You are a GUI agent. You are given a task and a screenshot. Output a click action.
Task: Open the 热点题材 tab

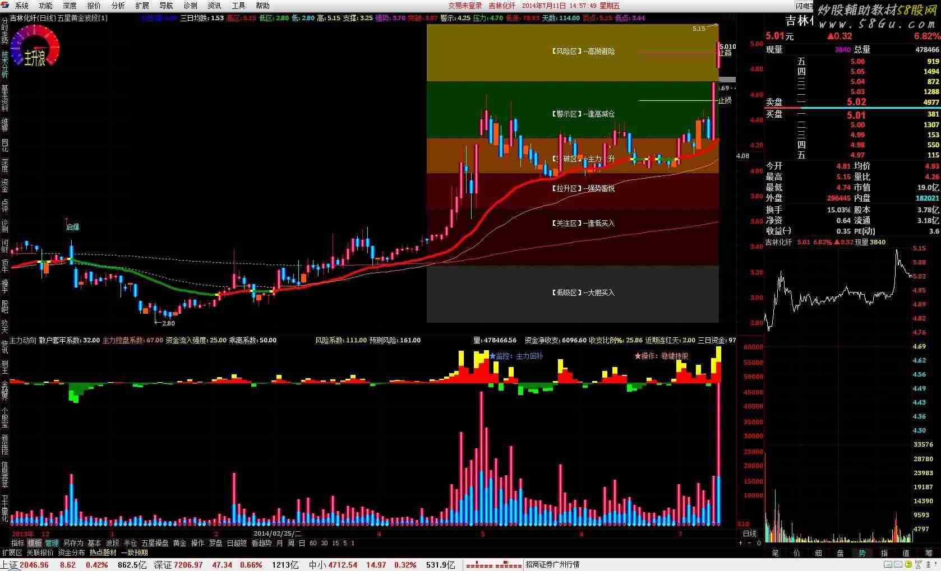coord(103,553)
